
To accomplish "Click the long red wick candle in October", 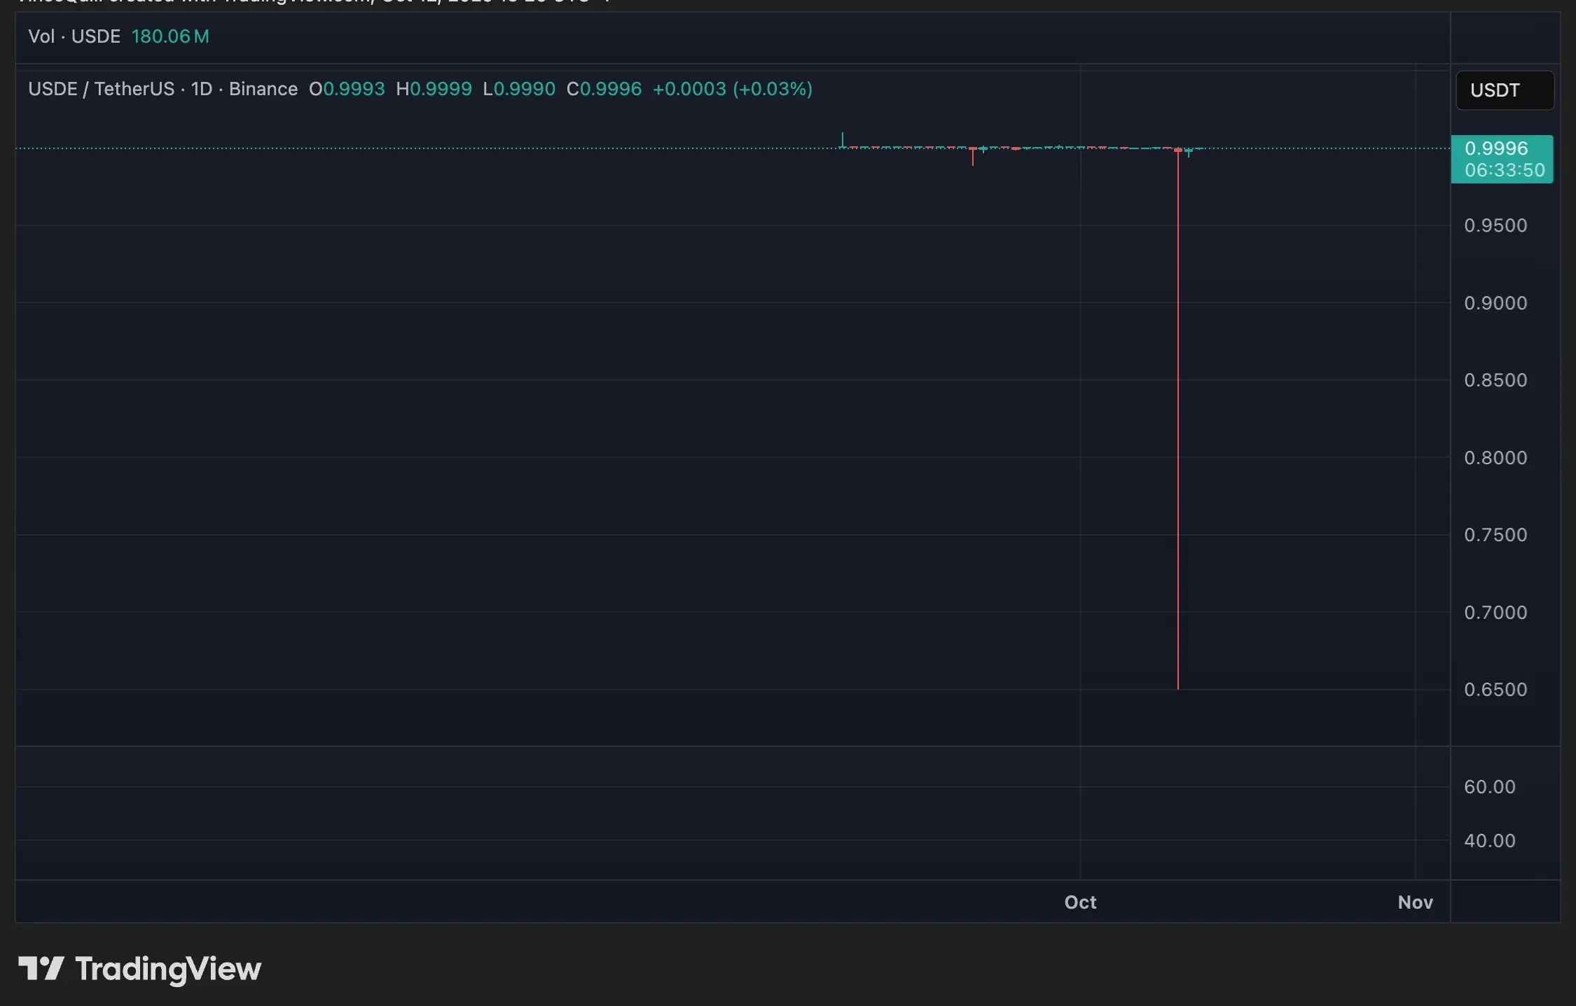I will (1179, 420).
